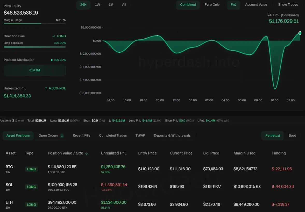Click the LONG trend arrow icon
Viewport: 305px width, 212px height.
pyautogui.click(x=53, y=37)
